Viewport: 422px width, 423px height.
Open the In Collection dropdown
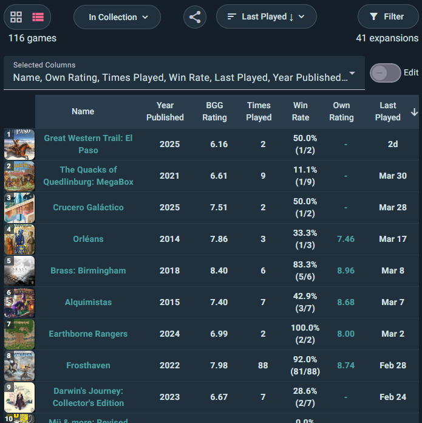click(117, 17)
